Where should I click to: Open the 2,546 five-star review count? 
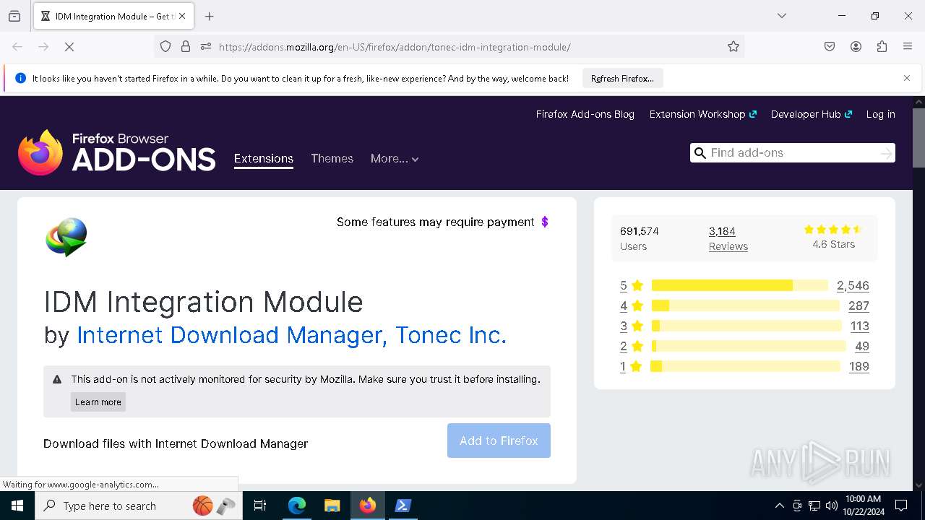coord(853,285)
